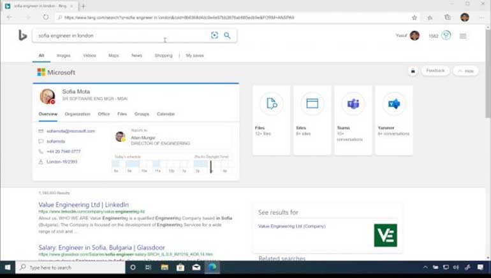This screenshot has width=491, height=278.
Task: Open the Organization profile tab
Action: pos(78,114)
